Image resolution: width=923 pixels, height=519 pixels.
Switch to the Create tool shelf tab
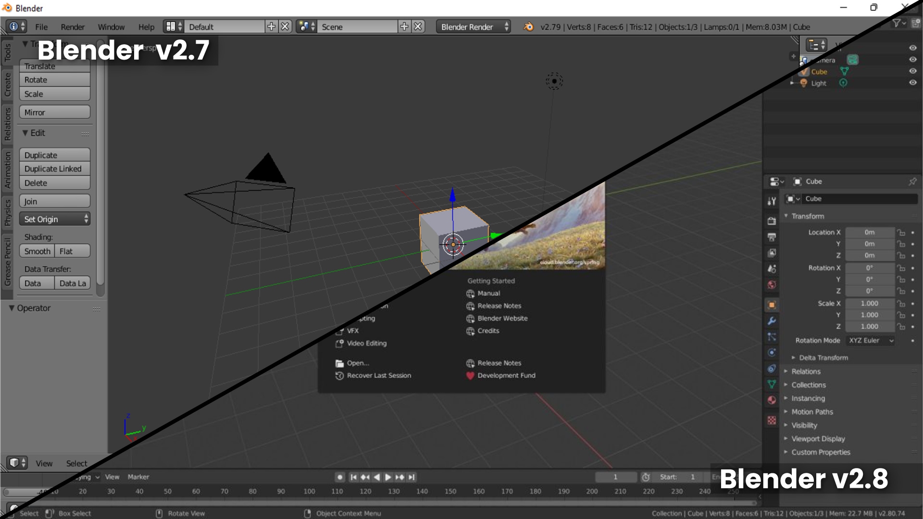(x=7, y=85)
